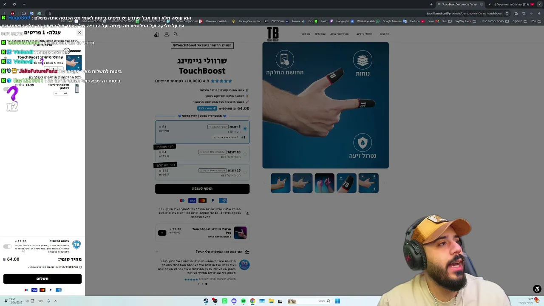
Task: Open the shopping bag cart icon in header
Action: 157,34
